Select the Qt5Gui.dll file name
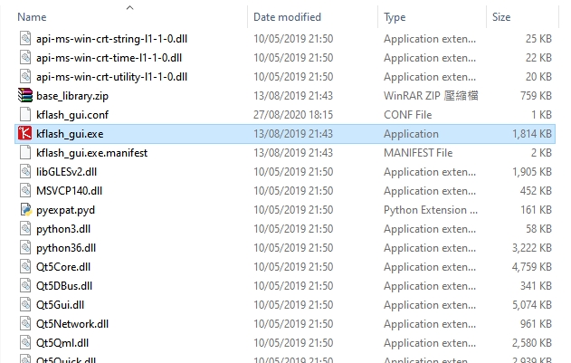This screenshot has height=363, width=571. coord(60,305)
